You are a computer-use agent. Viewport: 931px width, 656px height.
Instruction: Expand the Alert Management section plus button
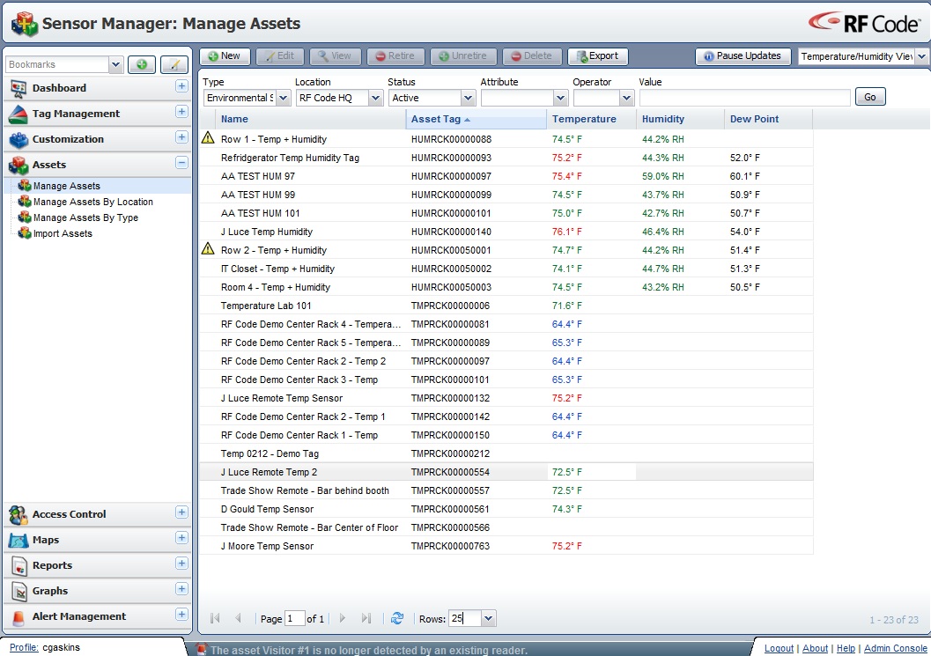pyautogui.click(x=181, y=615)
